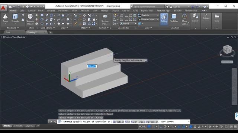238x133 pixels.
Task: Click the Help question mark icon
Action: point(205,7)
